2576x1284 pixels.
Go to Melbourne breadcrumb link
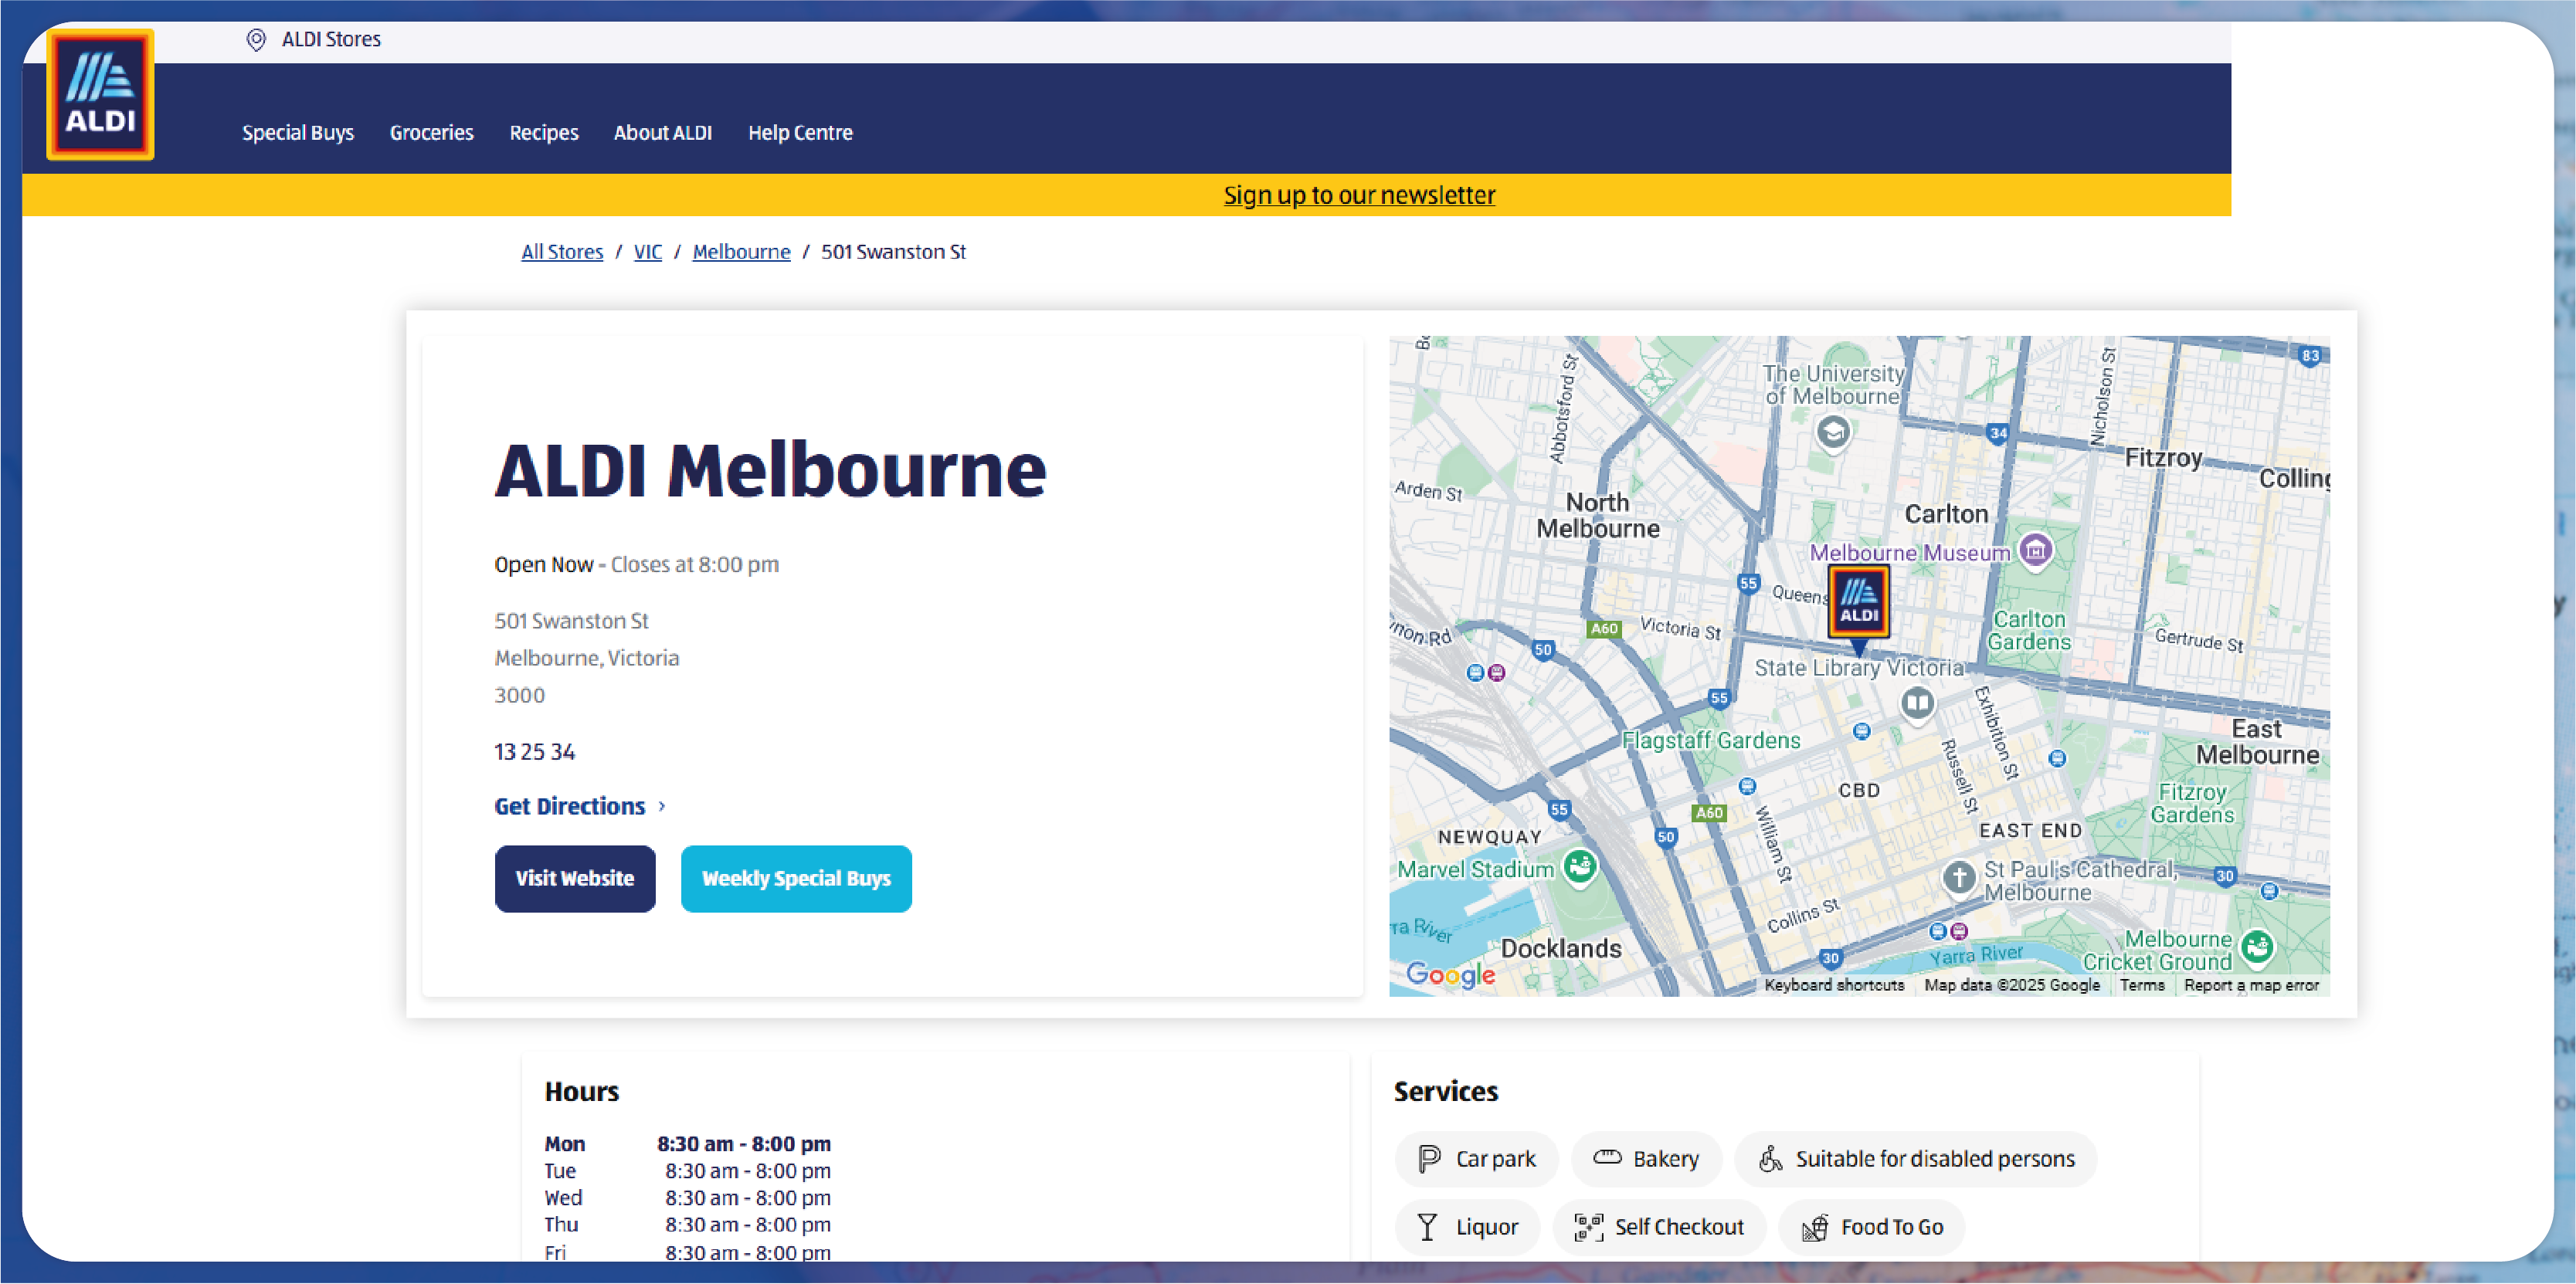[741, 252]
